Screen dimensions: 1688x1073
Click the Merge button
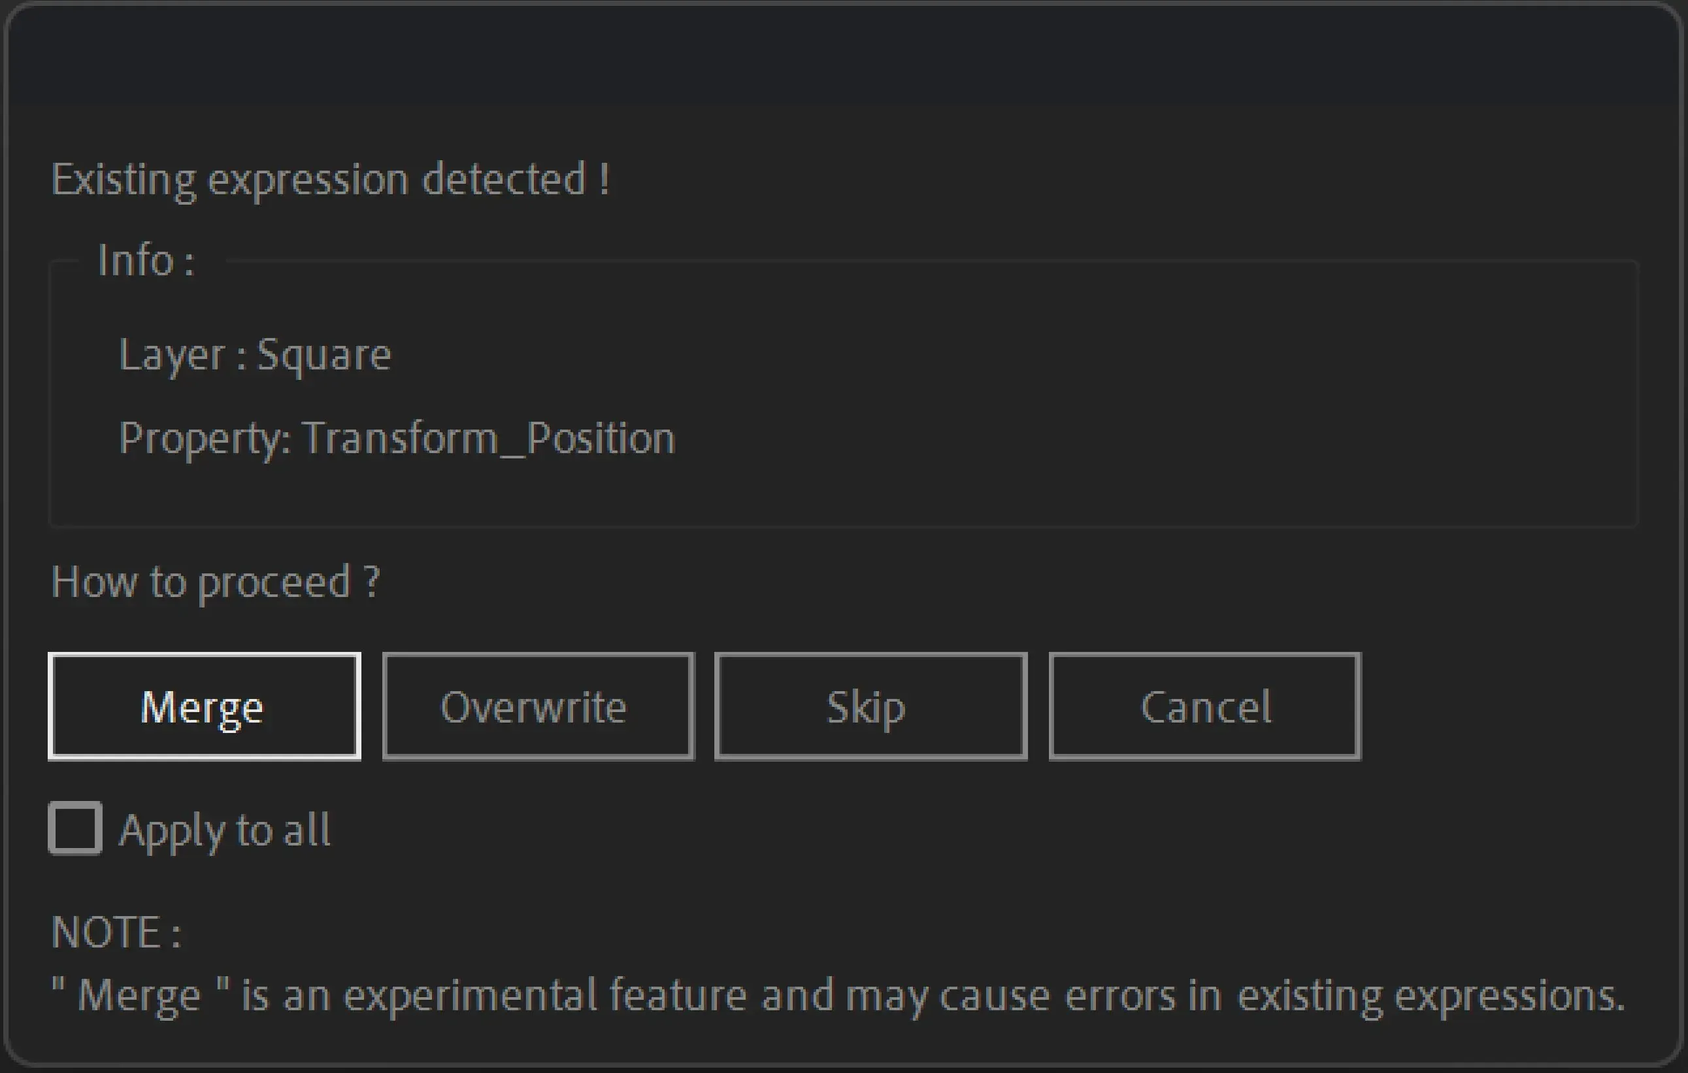pyautogui.click(x=204, y=706)
